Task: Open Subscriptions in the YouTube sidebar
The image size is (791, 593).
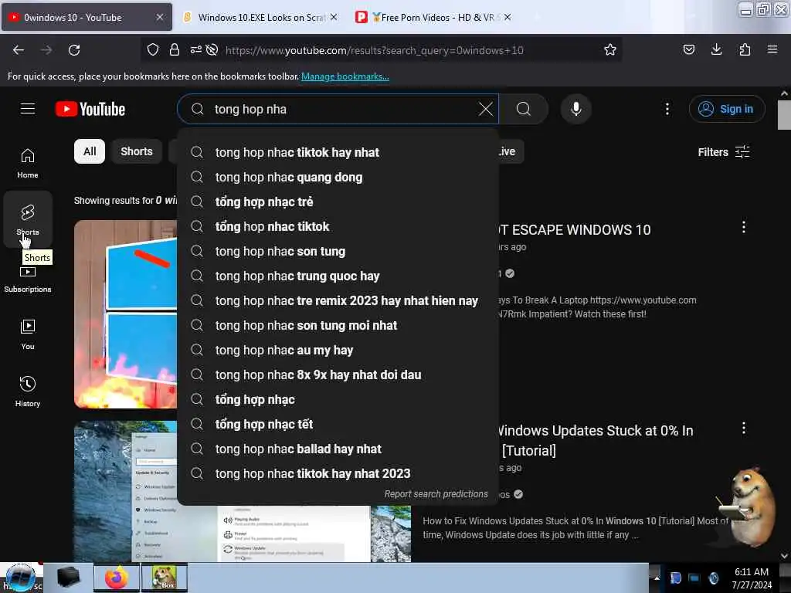Action: 28,280
